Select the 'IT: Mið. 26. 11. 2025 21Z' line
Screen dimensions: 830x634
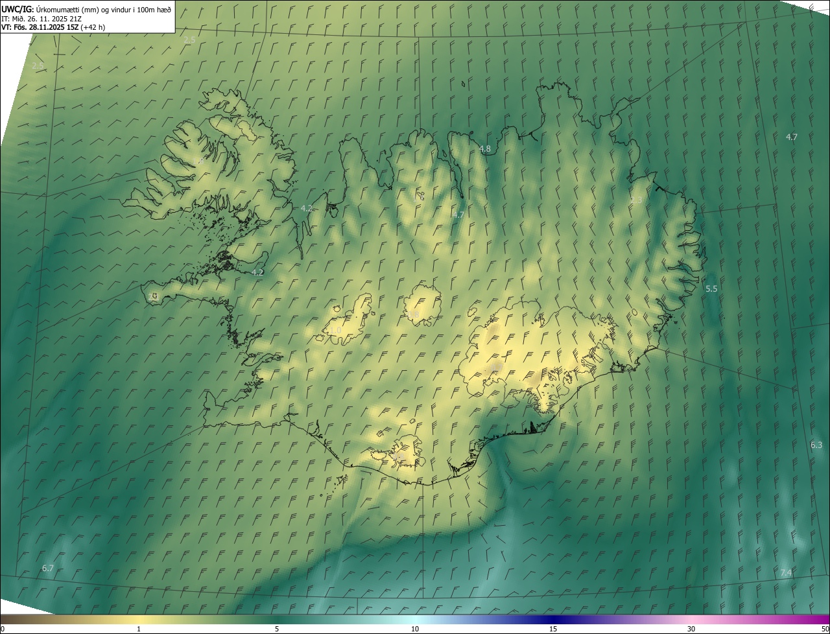(x=41, y=18)
